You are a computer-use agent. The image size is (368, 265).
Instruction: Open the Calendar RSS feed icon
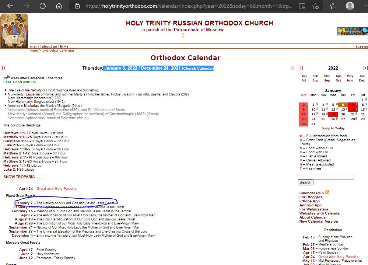click(x=327, y=192)
